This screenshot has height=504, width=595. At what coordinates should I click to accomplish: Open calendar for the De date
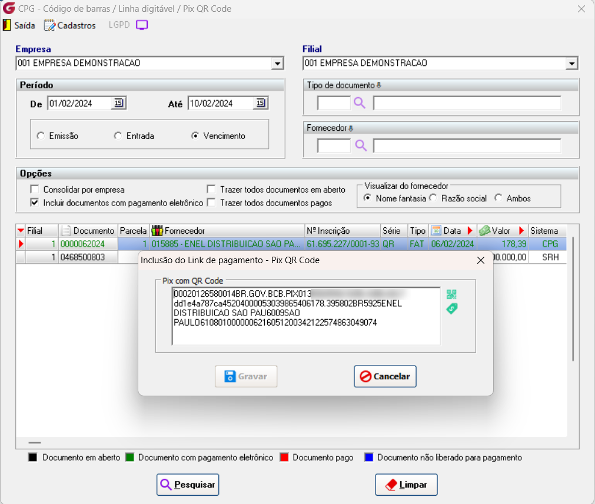[x=119, y=103]
